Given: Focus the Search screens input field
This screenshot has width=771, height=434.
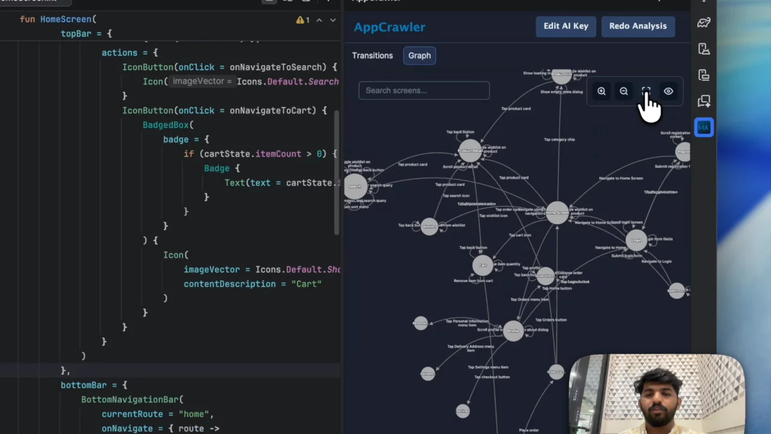Looking at the screenshot, I should pos(424,90).
